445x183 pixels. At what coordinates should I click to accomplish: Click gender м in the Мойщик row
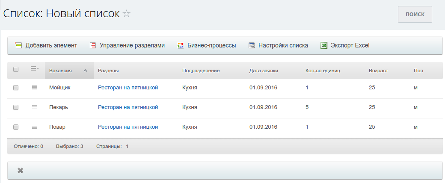click(x=415, y=88)
